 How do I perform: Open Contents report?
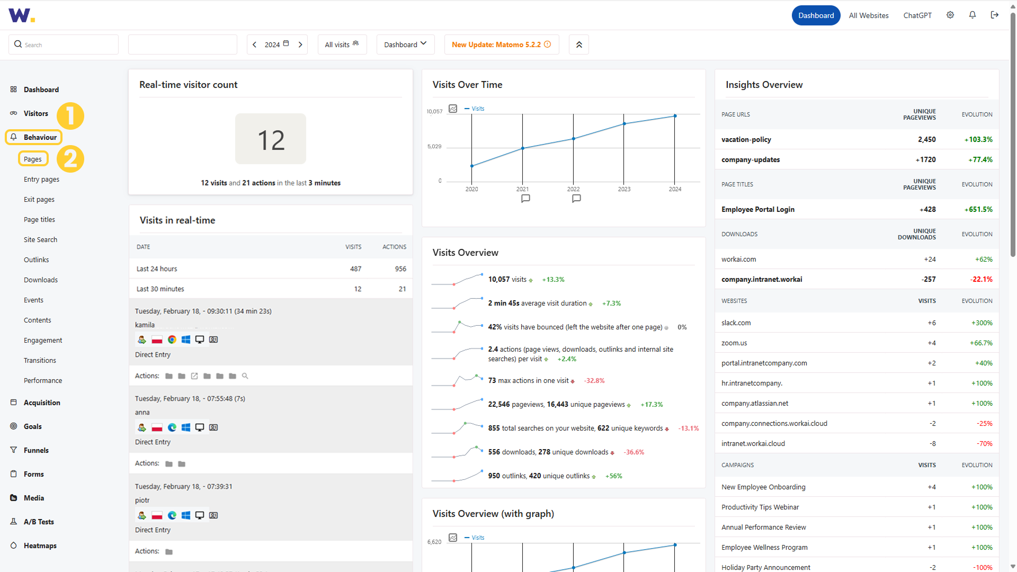click(x=37, y=320)
